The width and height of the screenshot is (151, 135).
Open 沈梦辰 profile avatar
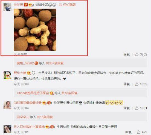[x=7, y=7]
